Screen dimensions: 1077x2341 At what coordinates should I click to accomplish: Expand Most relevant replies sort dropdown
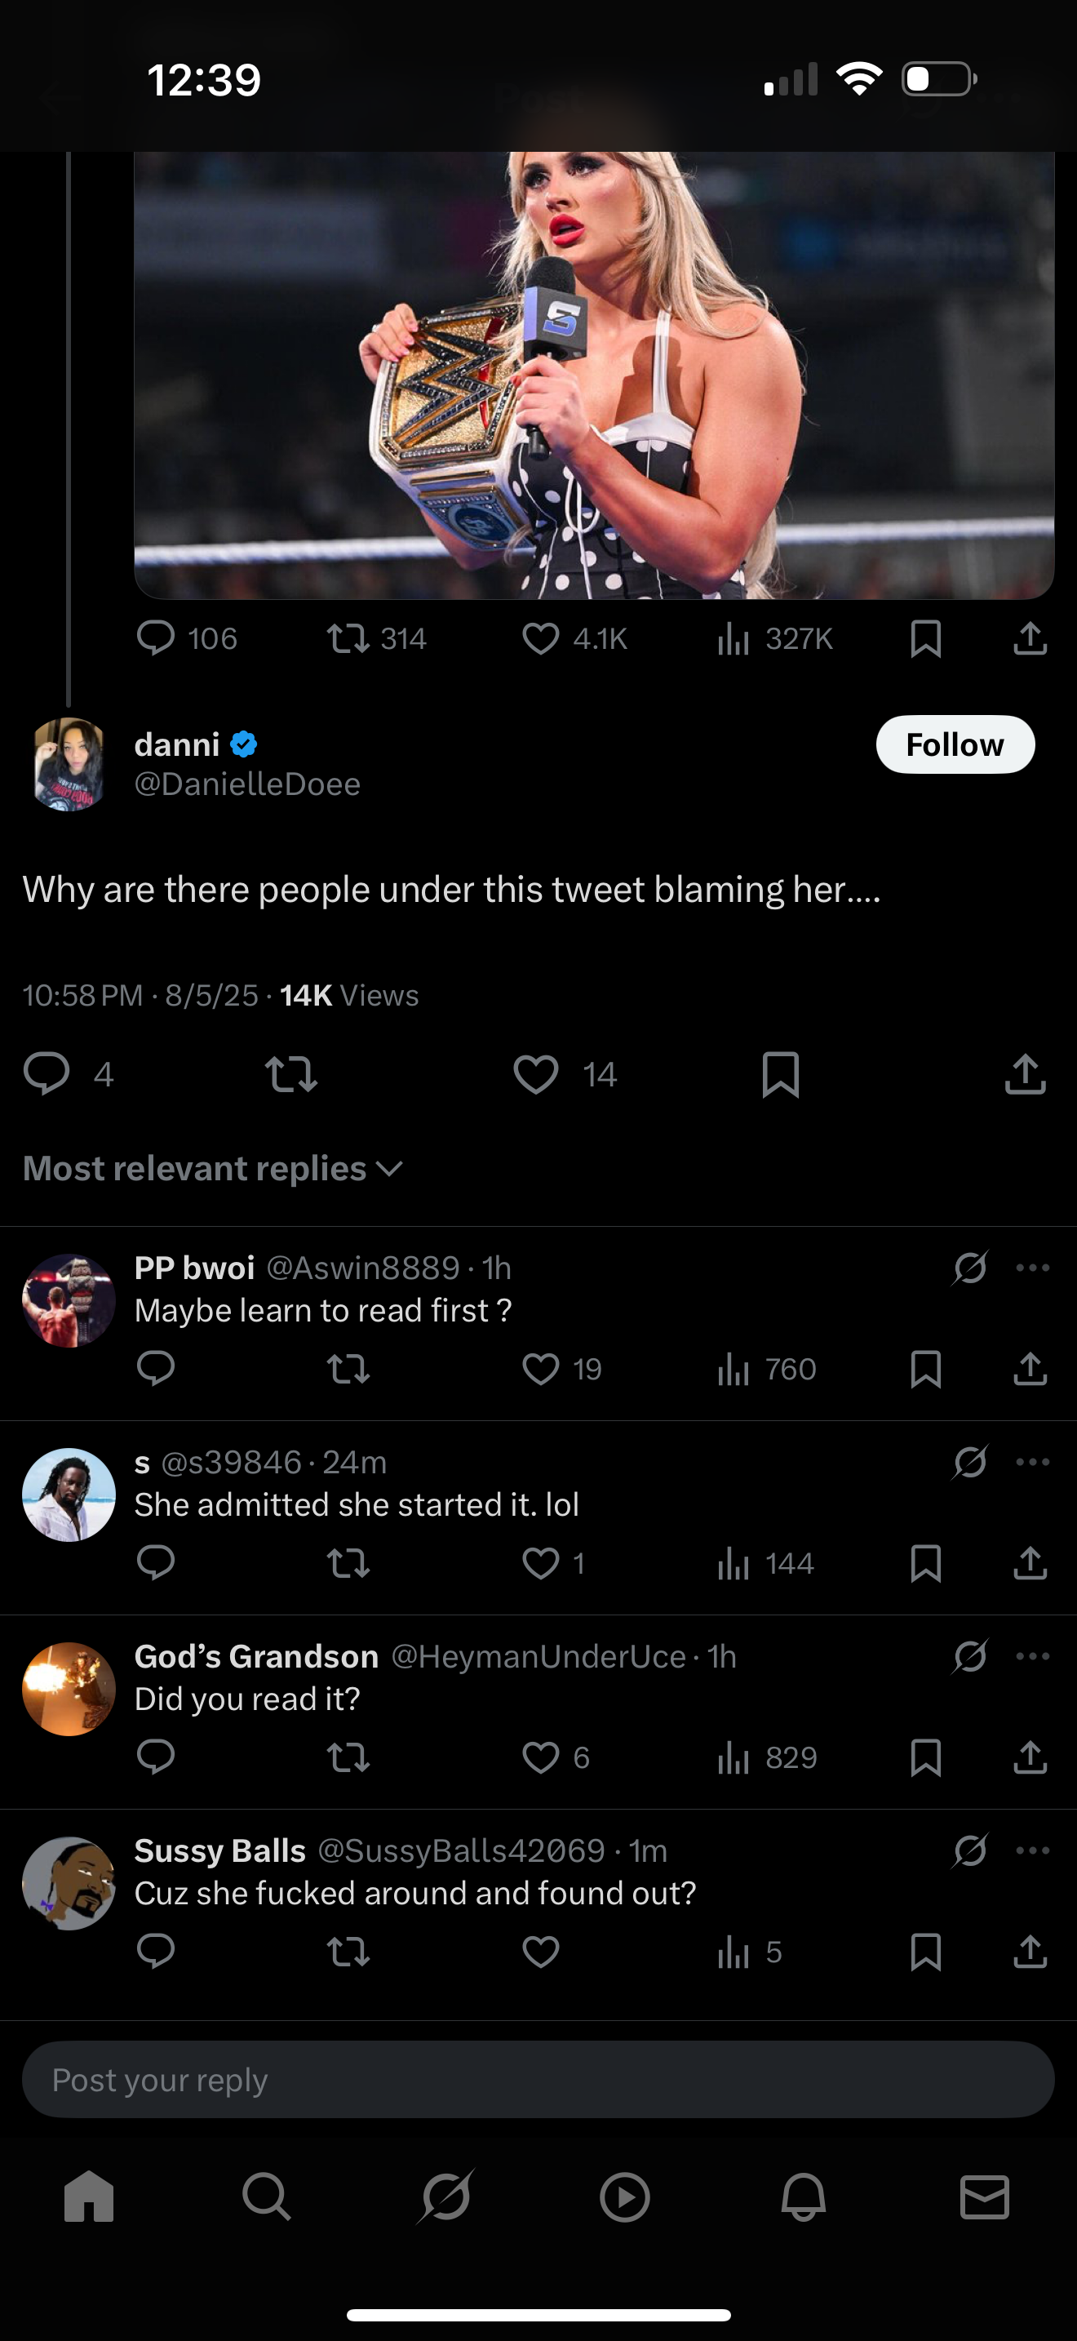pos(212,1169)
